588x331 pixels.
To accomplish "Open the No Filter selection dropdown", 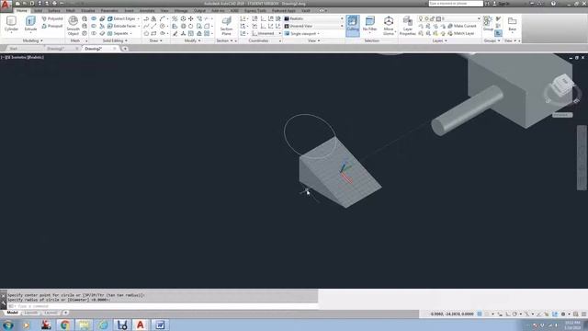I will 369,26.
